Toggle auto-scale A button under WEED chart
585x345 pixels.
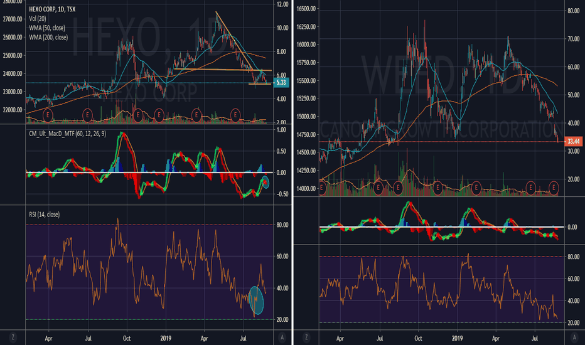(x=574, y=337)
